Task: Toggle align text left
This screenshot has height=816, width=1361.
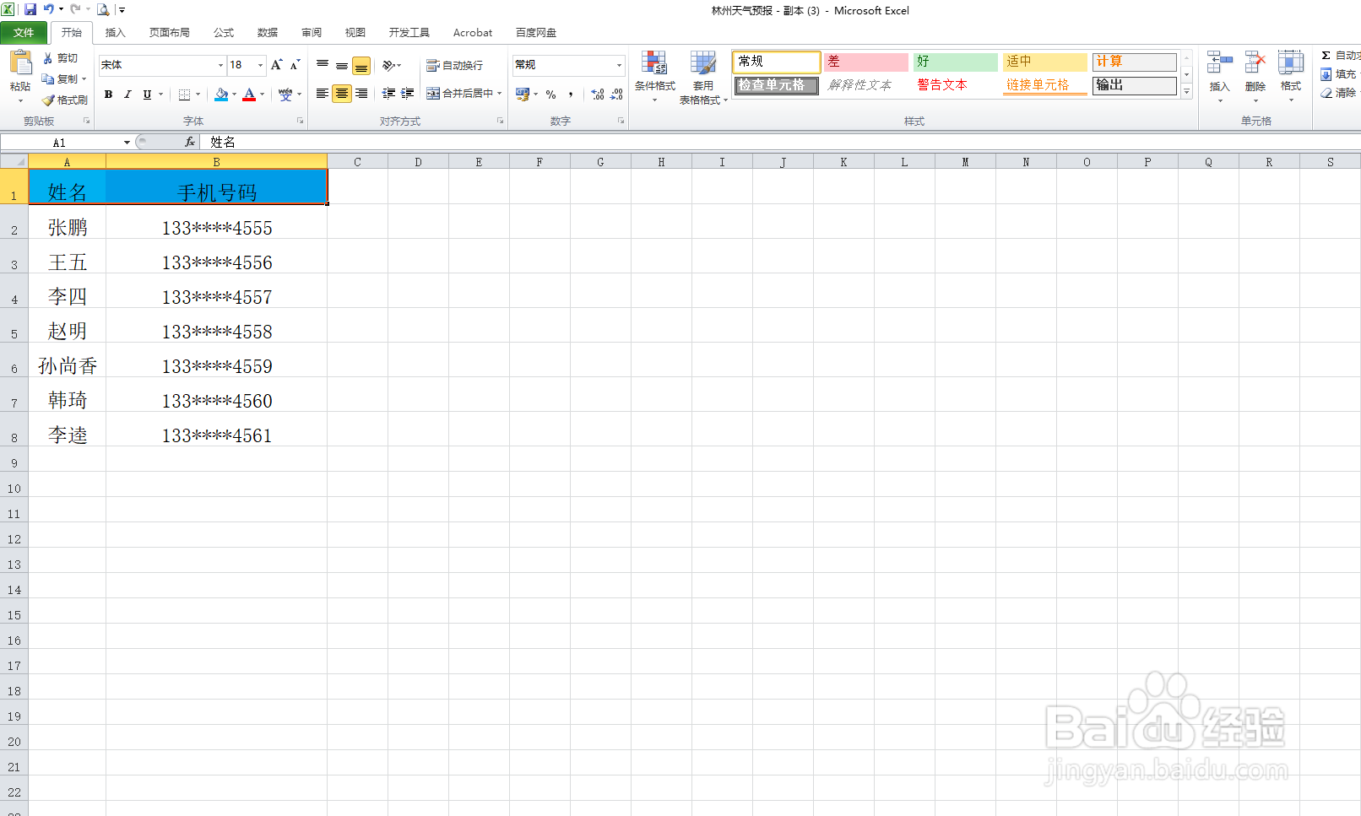Action: pos(323,94)
